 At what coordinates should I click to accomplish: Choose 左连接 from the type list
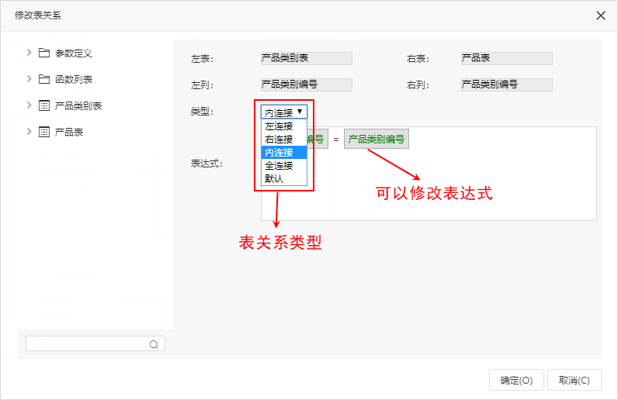[x=284, y=126]
